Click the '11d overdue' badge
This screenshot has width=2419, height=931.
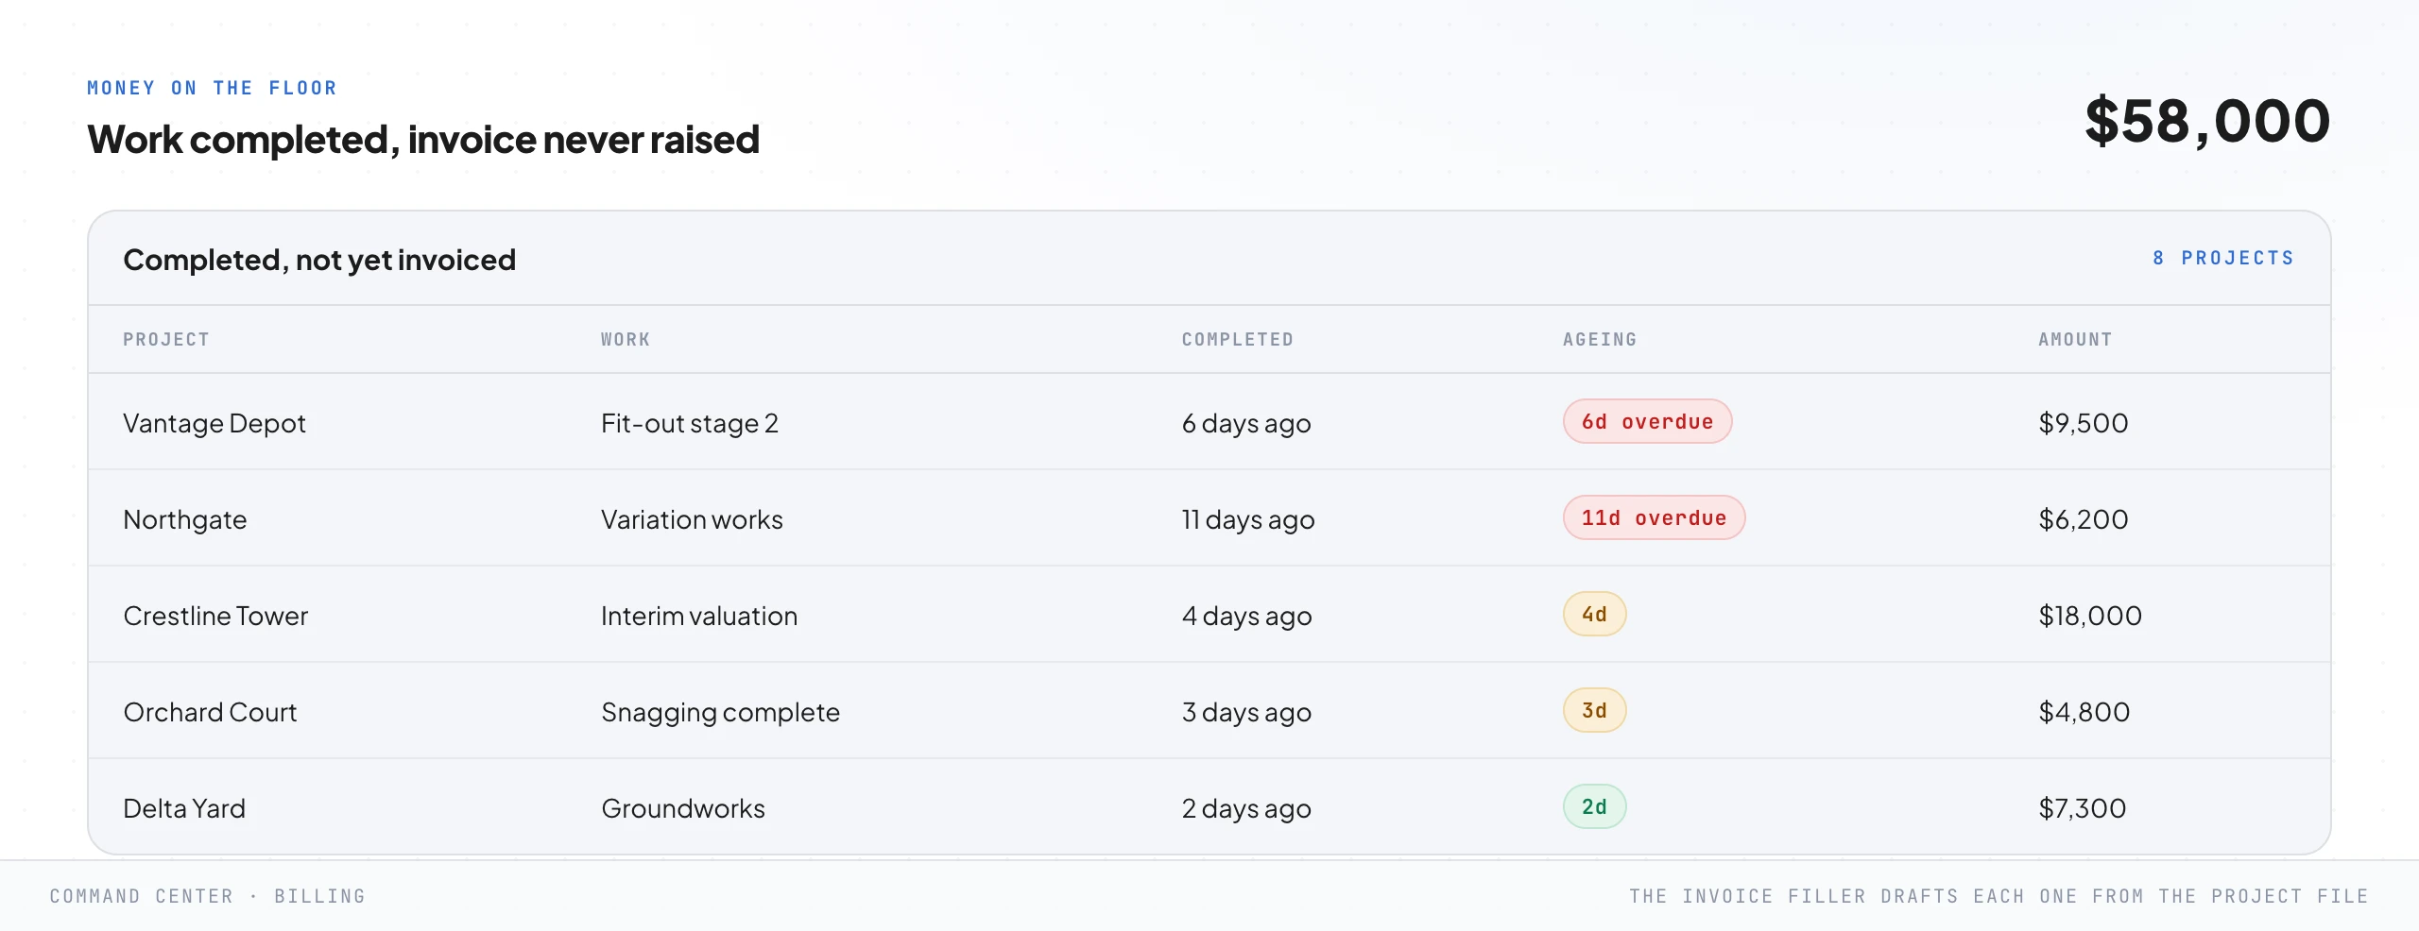(x=1654, y=517)
